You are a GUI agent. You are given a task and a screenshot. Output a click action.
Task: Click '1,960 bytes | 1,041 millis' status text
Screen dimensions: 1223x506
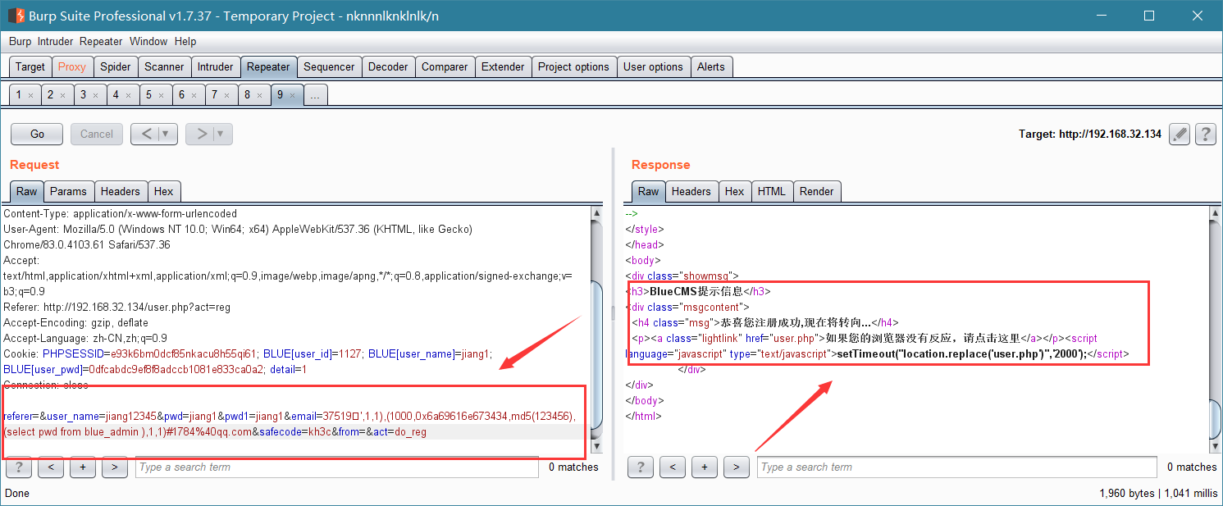coord(1158,494)
